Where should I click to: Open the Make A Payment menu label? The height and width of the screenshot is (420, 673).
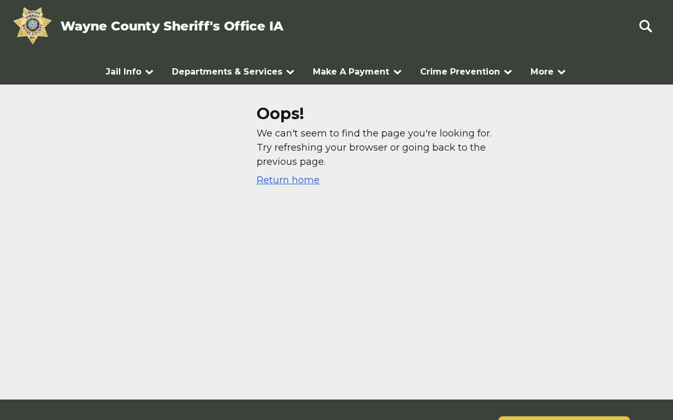tap(351, 71)
